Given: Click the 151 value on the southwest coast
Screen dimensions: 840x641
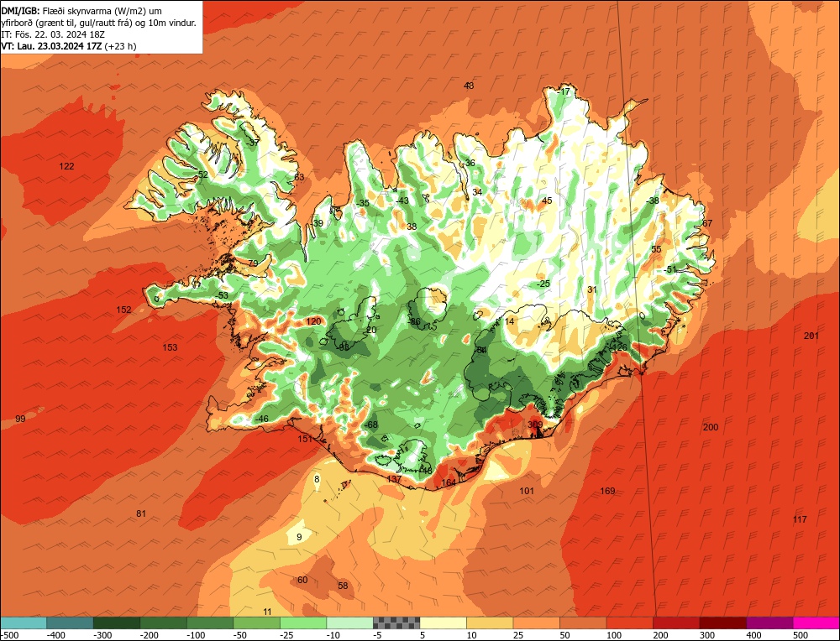Looking at the screenshot, I should pyautogui.click(x=305, y=440).
